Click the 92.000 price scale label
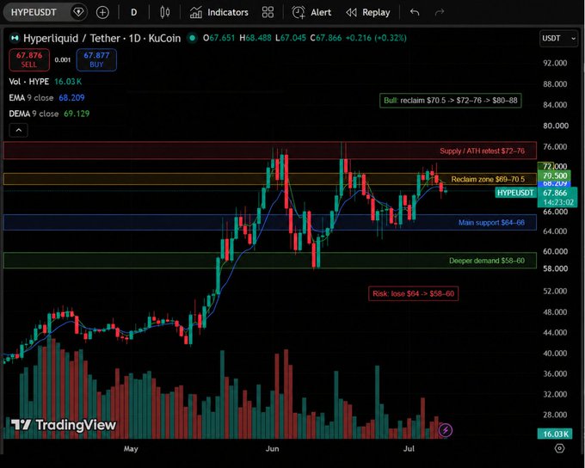The height and width of the screenshot is (468, 585). tap(555, 63)
